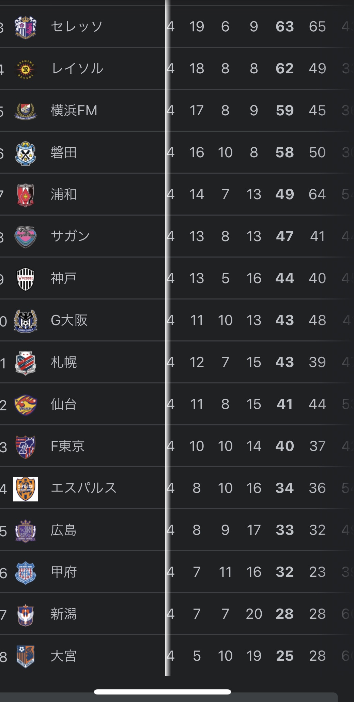
Task: Tap the 横浜FM club crest
Action: (26, 111)
